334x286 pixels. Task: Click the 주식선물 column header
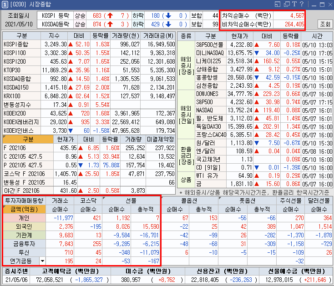click(x=291, y=201)
